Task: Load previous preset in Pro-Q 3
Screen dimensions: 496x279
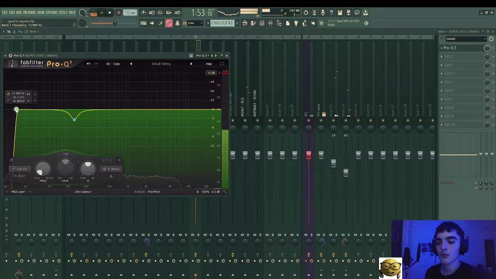Action: point(131,64)
